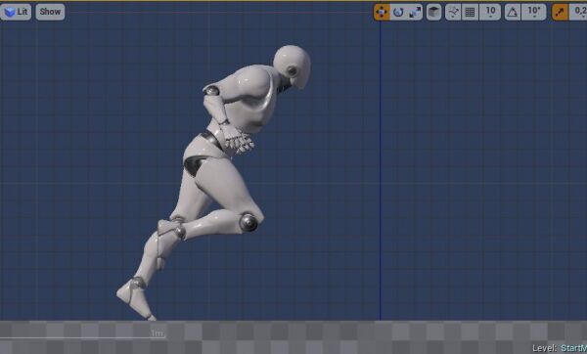Select the scale tool

[415, 13]
